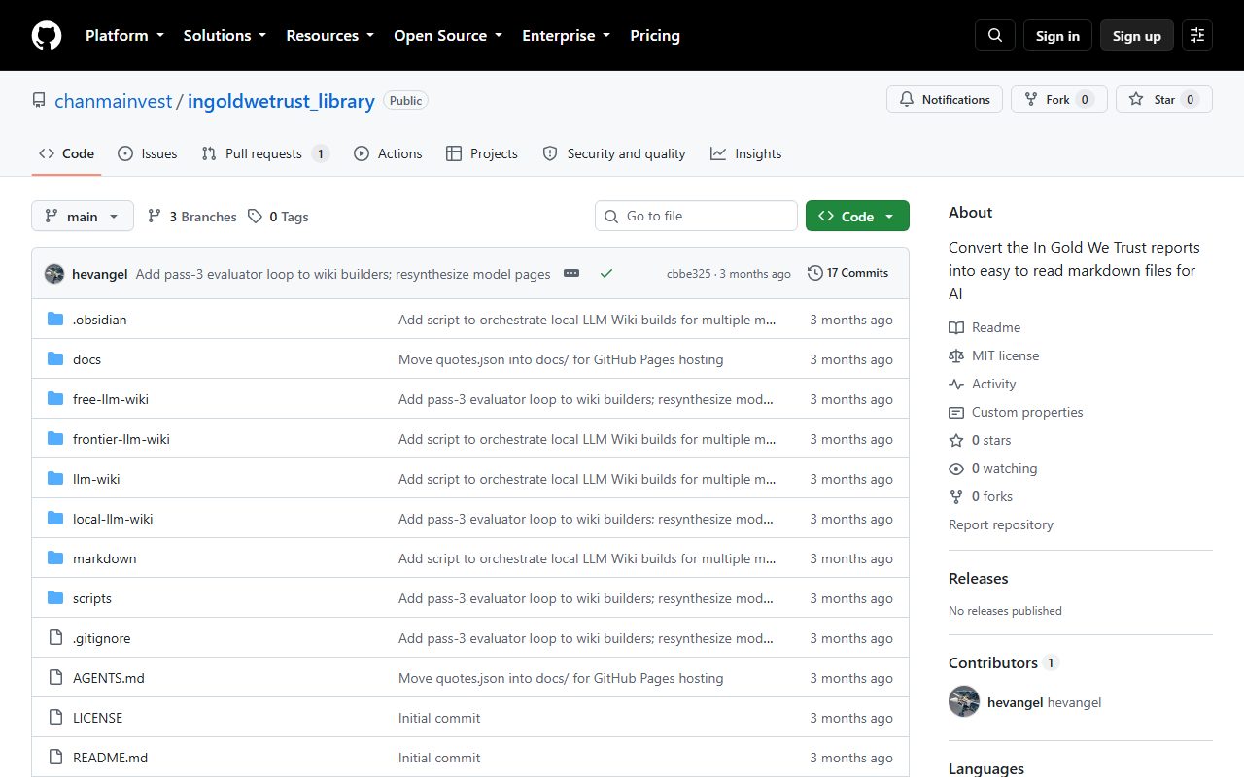Open the Open Source header menu

(x=448, y=36)
